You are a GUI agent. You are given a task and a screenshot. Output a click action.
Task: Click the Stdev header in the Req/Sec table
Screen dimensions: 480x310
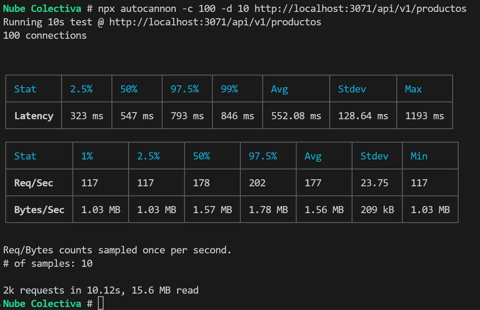click(x=374, y=156)
